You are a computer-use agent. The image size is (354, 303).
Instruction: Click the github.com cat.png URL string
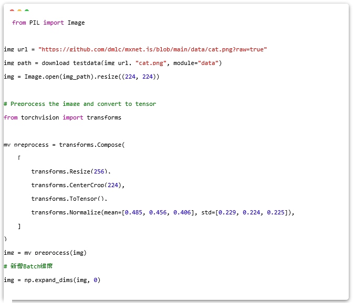coord(153,49)
